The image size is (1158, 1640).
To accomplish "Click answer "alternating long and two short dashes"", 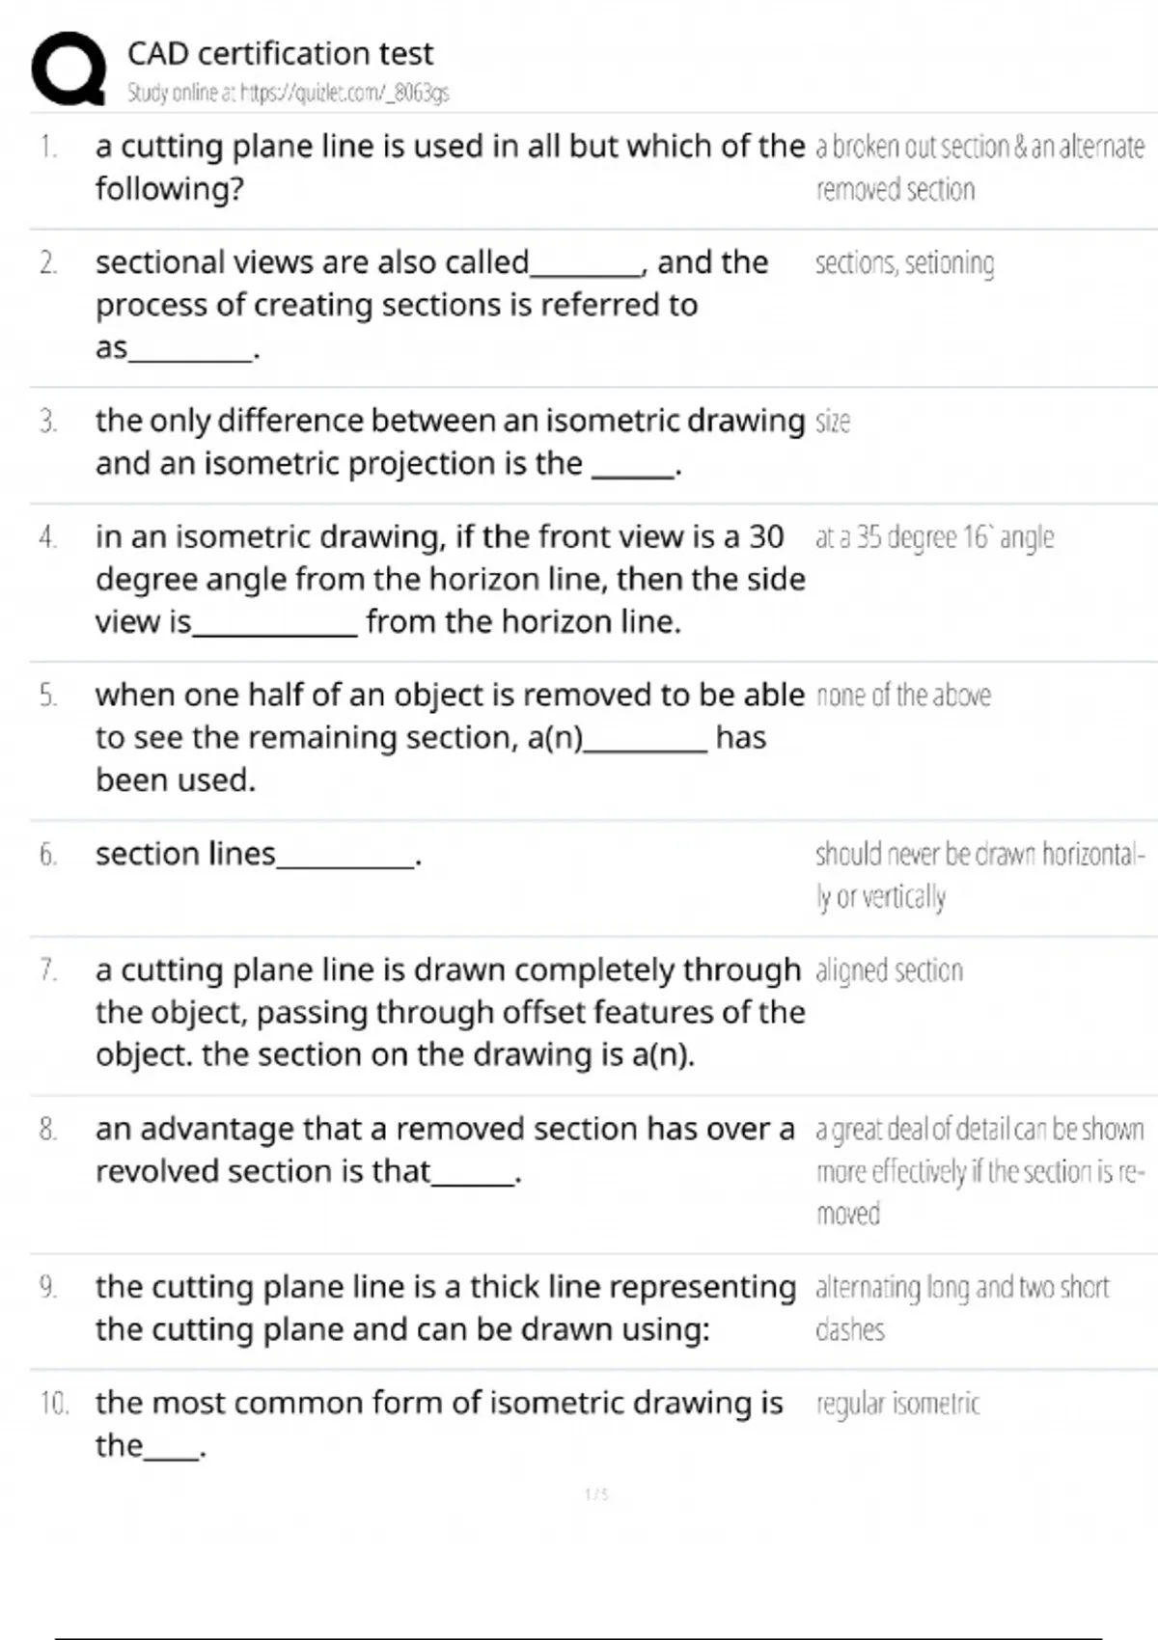I will [x=961, y=1308].
